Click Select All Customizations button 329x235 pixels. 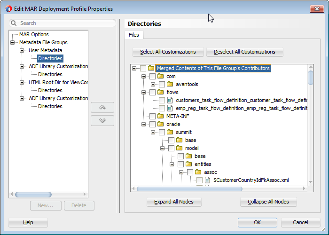(168, 52)
